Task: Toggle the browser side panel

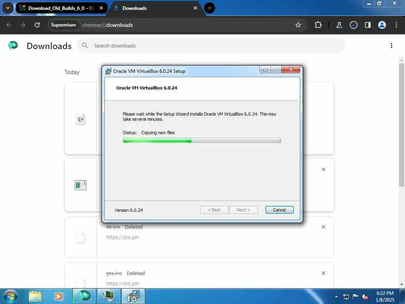Action: pos(367,25)
